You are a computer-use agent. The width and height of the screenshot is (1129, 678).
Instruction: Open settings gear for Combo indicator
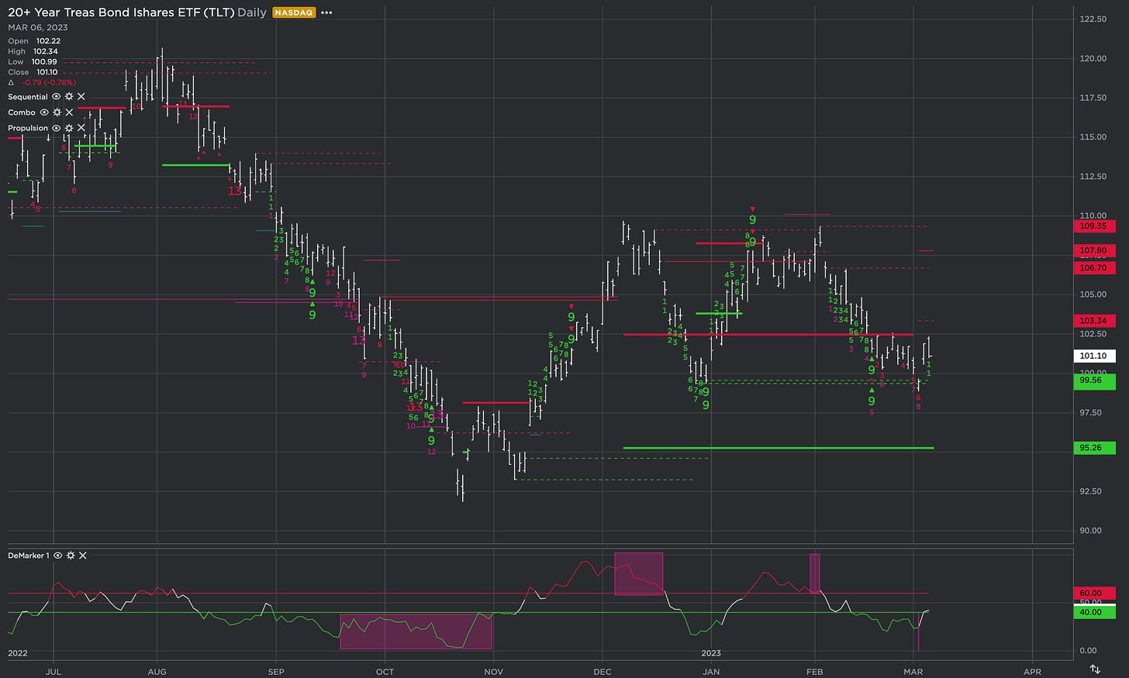57,112
